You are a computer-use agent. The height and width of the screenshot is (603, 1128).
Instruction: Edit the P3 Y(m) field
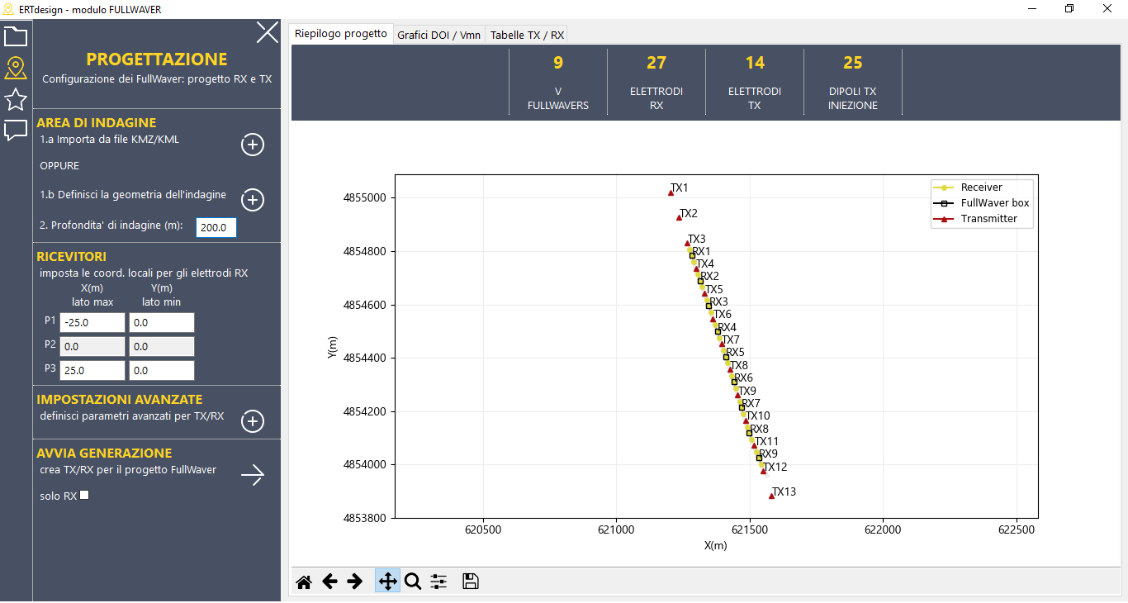[x=162, y=371]
